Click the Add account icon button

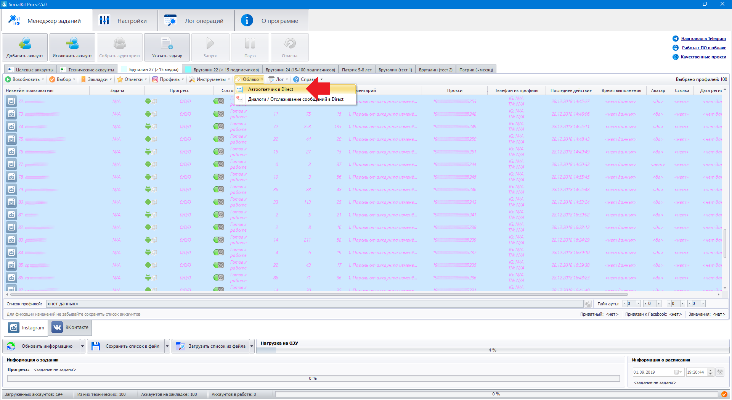tap(25, 47)
